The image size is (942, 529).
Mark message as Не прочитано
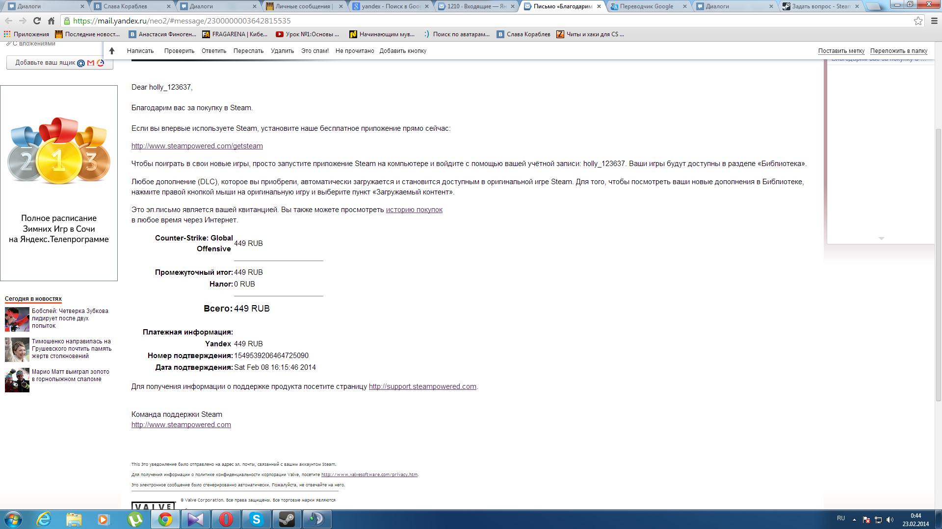tap(355, 51)
